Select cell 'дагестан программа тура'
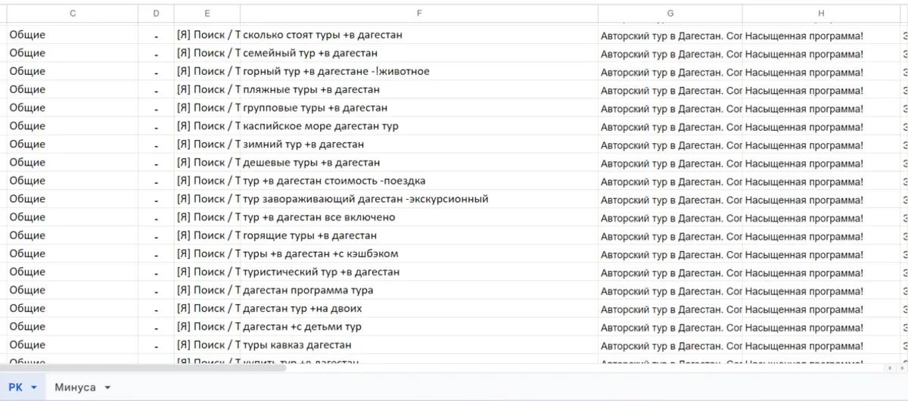This screenshot has width=908, height=401. pyautogui.click(x=419, y=290)
